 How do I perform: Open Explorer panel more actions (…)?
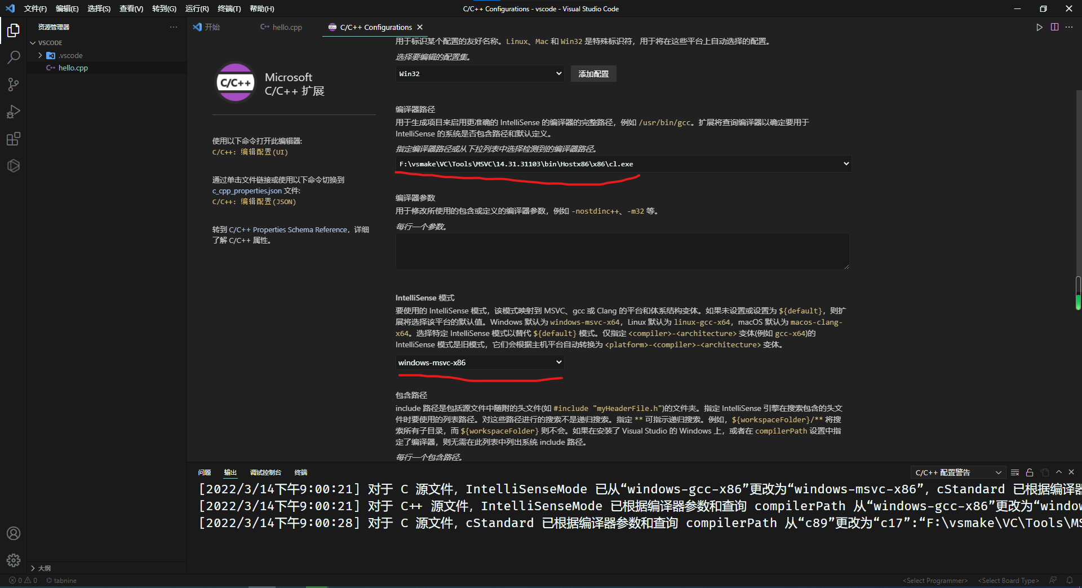tap(174, 27)
